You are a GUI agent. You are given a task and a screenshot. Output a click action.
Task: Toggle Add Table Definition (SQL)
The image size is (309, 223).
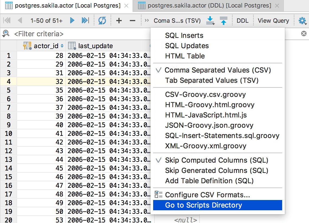pyautogui.click(x=218, y=181)
